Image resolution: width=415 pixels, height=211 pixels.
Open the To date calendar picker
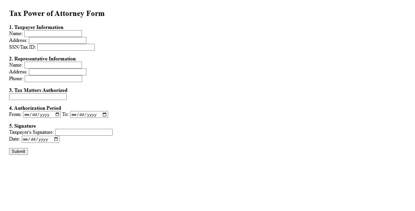105,115
